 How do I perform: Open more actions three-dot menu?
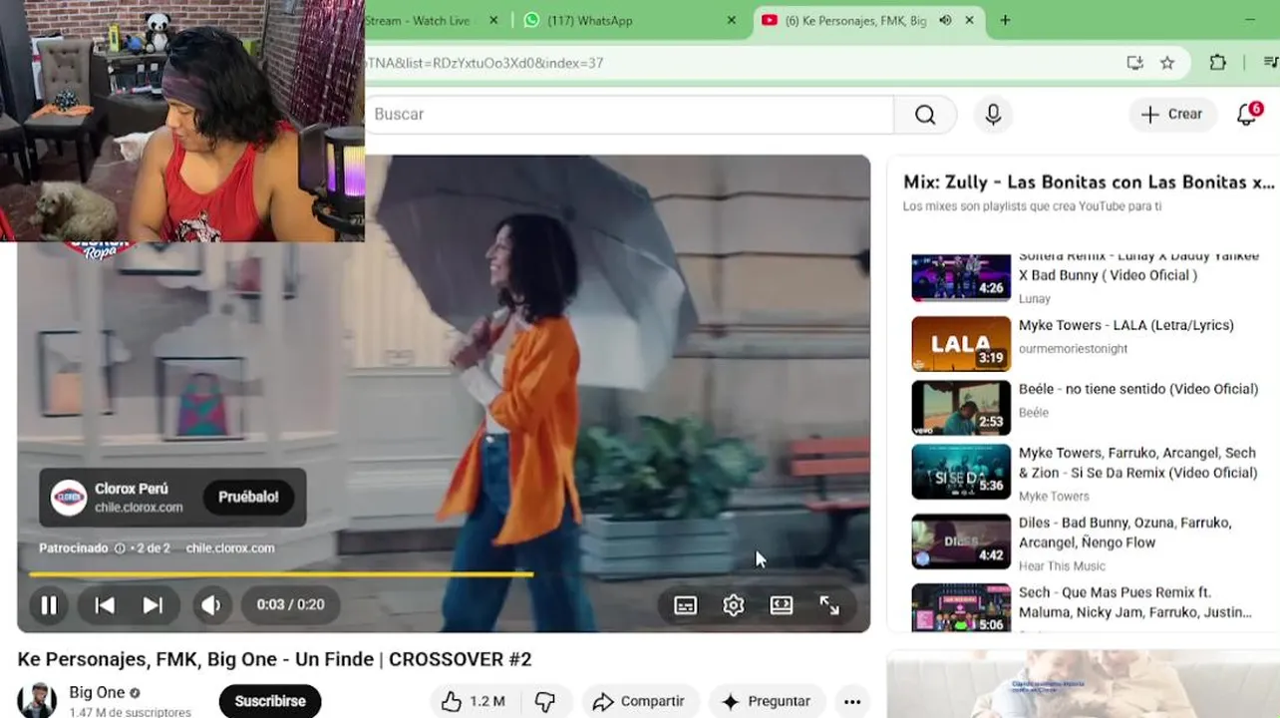851,701
